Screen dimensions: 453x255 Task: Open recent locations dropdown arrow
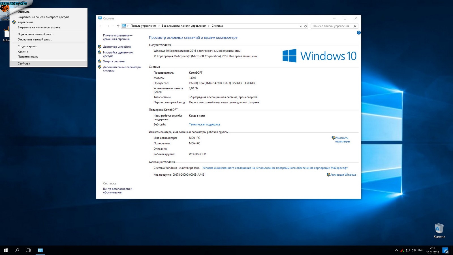pos(113,26)
